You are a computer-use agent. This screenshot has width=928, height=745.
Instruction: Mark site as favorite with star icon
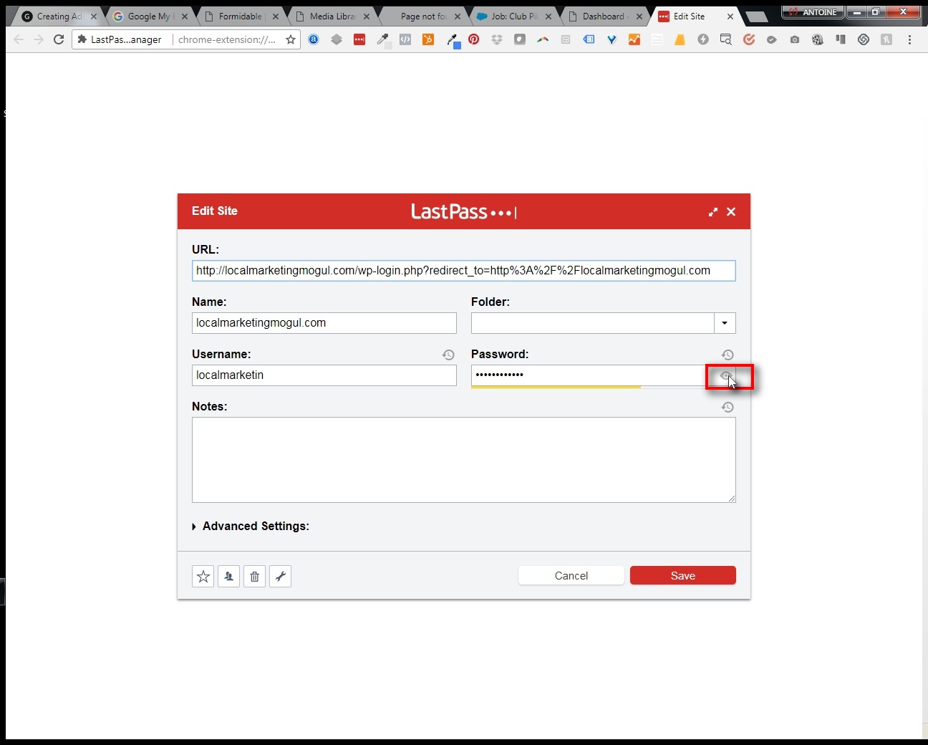[x=203, y=576]
